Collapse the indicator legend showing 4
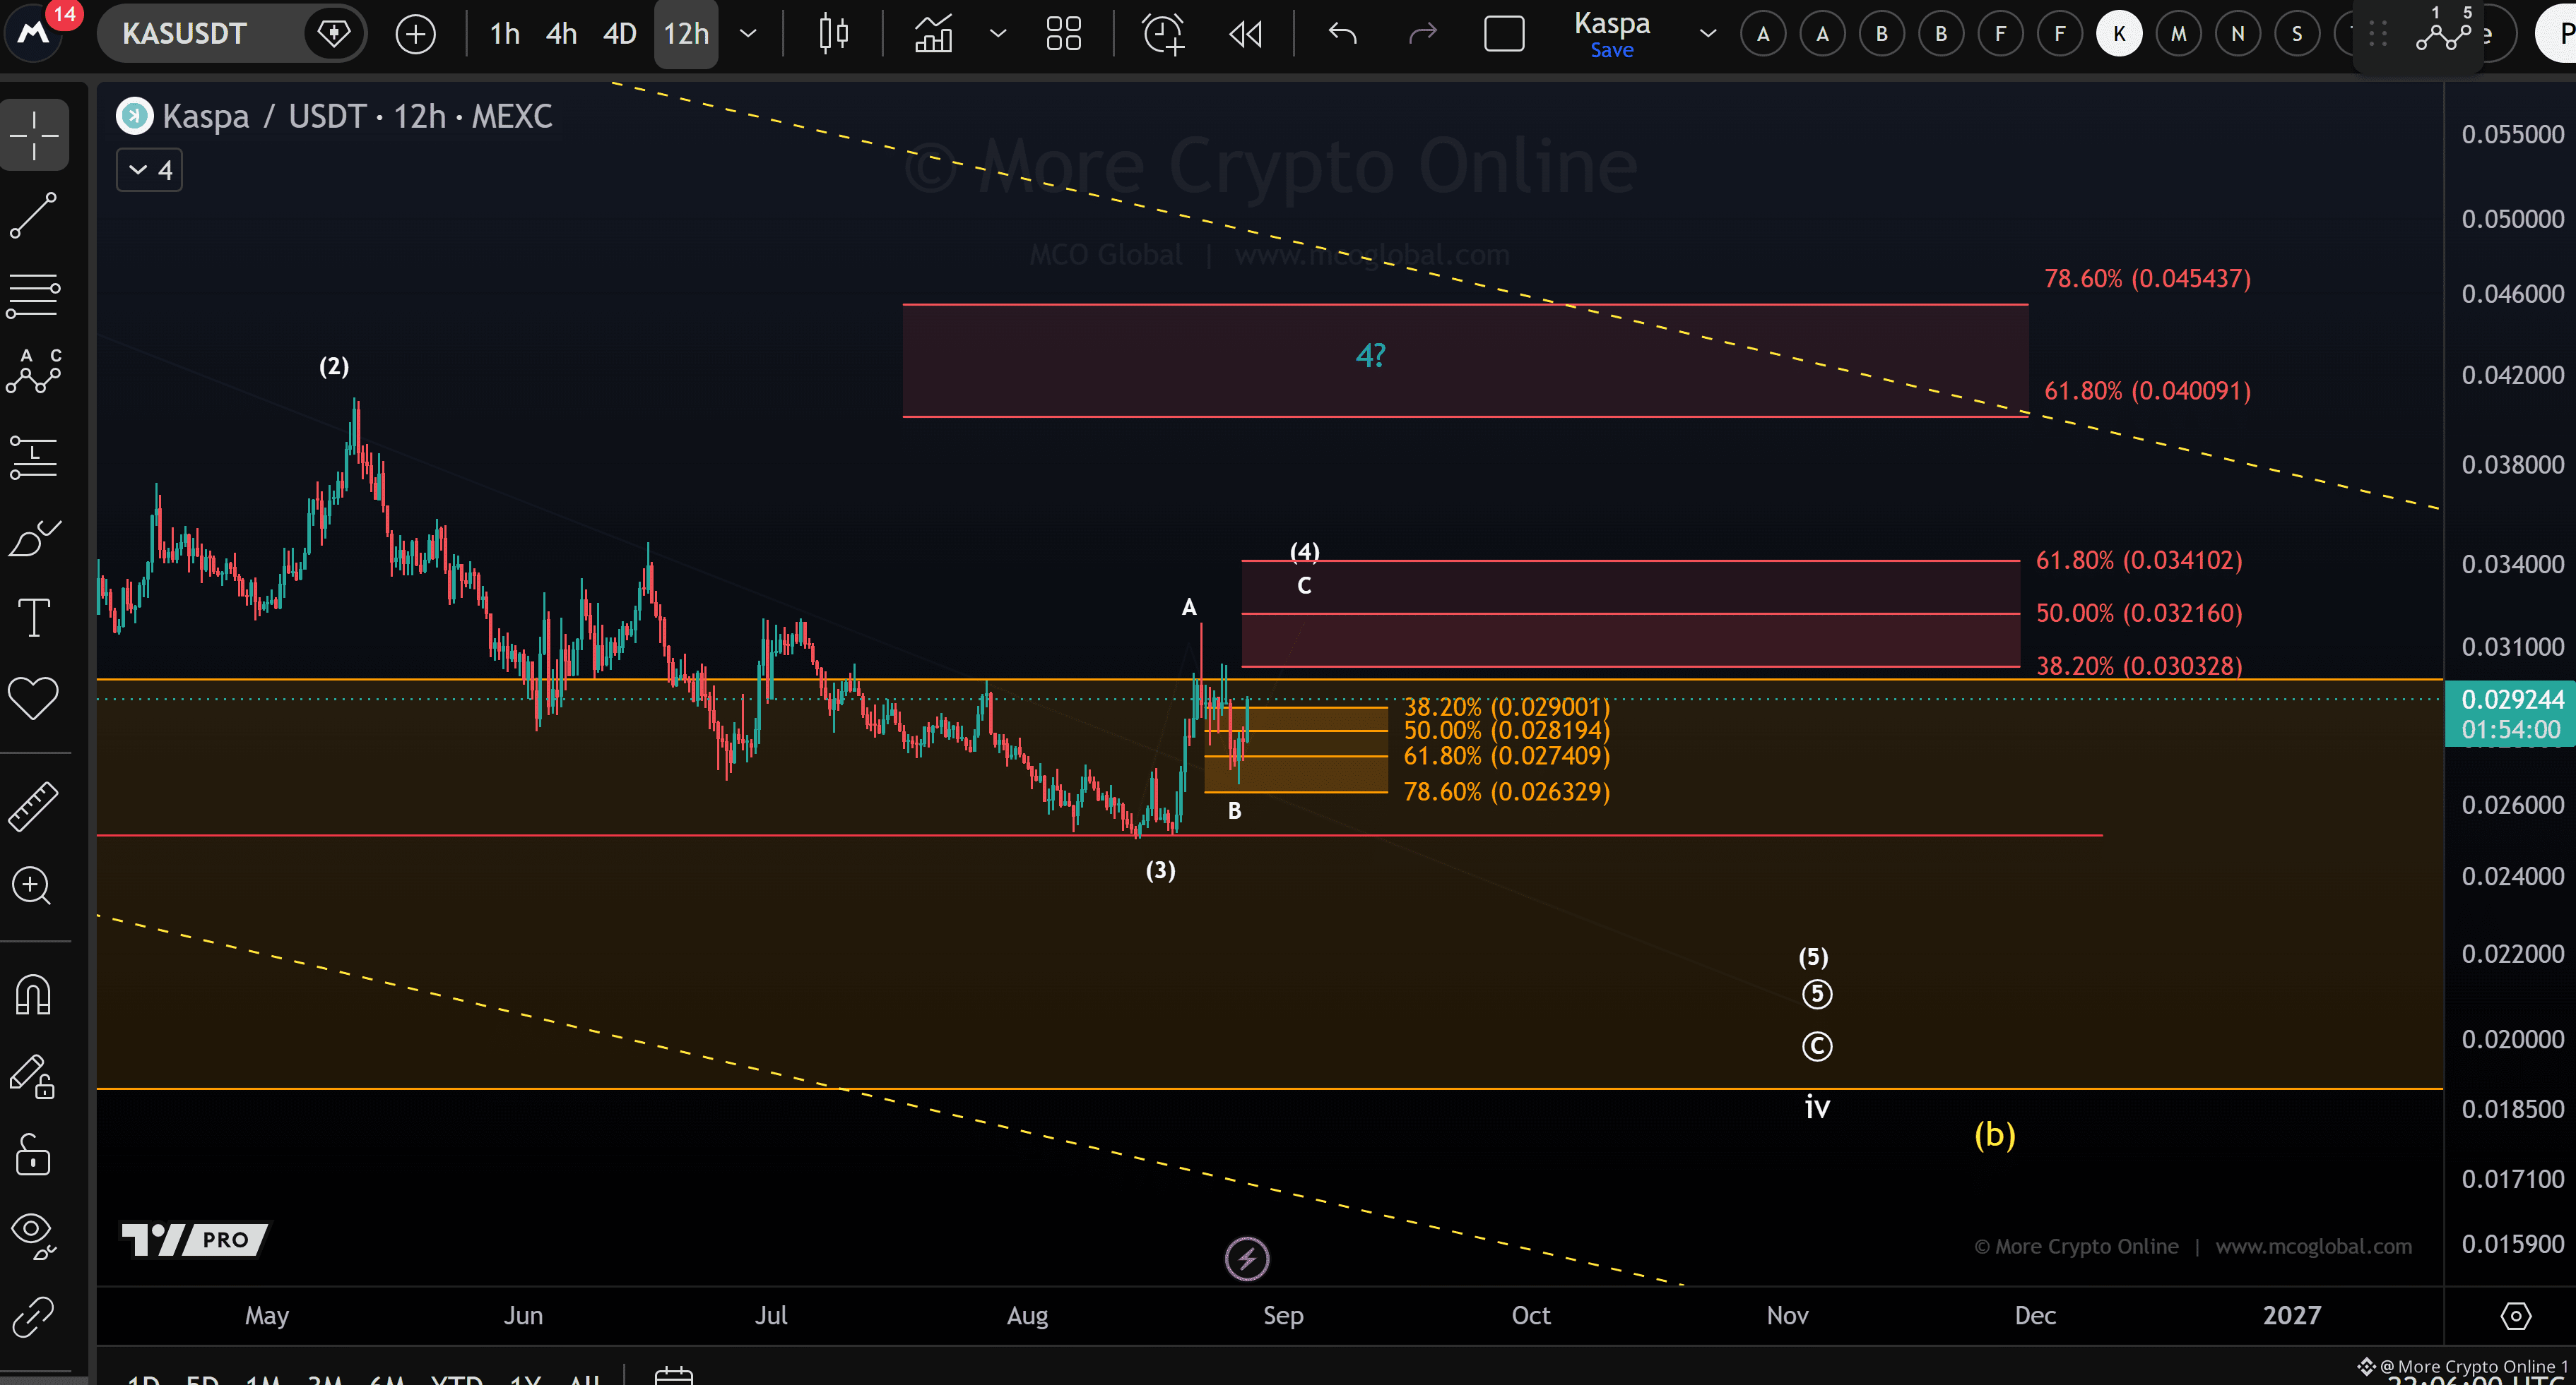The image size is (2576, 1385). point(149,171)
